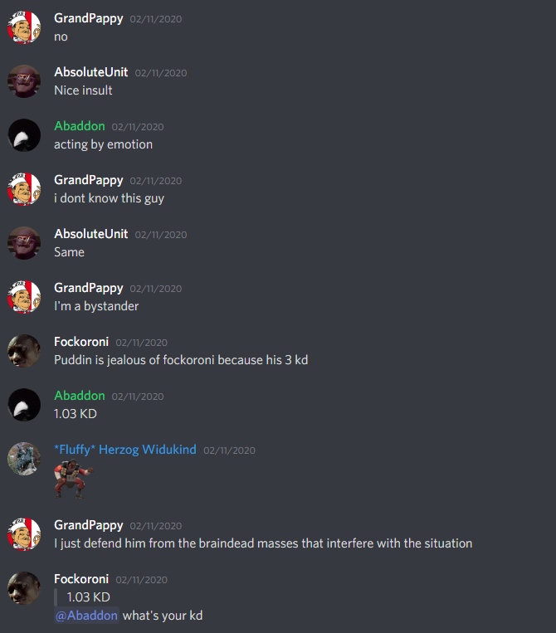Image resolution: width=556 pixels, height=633 pixels.
Task: Open the green Abaddon username above "acting by emotion"
Action: [80, 126]
